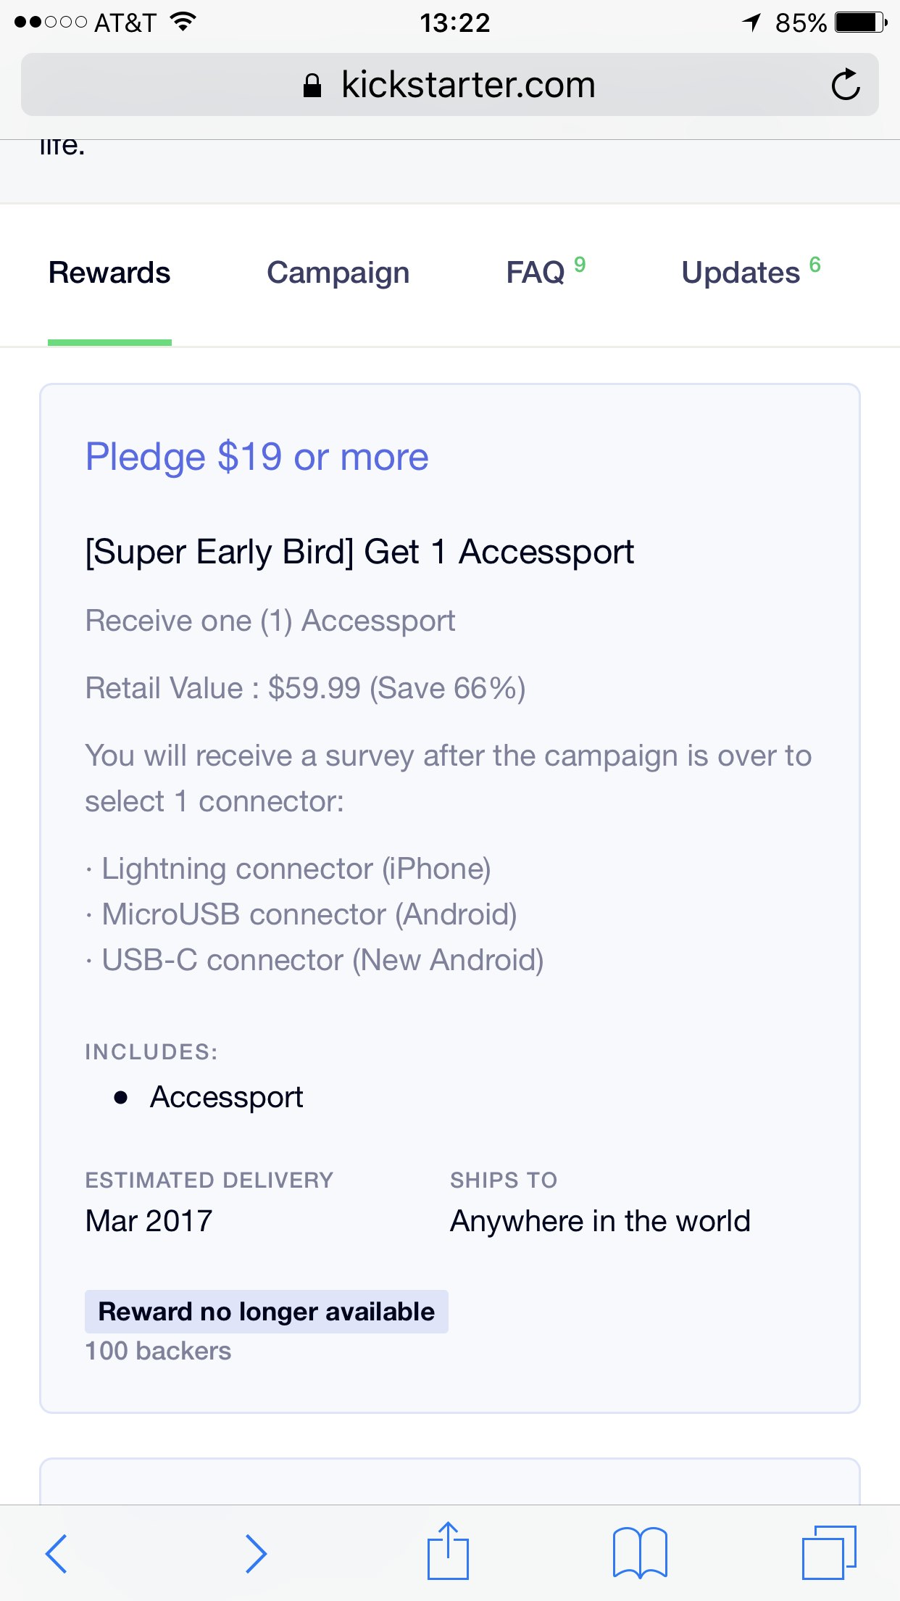Tap the battery icon in status bar
Screen dimensions: 900x1601
(860, 22)
